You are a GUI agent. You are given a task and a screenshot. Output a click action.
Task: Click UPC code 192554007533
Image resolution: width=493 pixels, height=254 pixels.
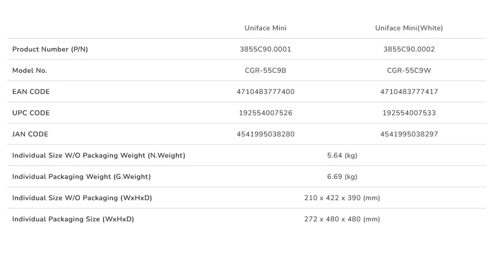coord(409,113)
